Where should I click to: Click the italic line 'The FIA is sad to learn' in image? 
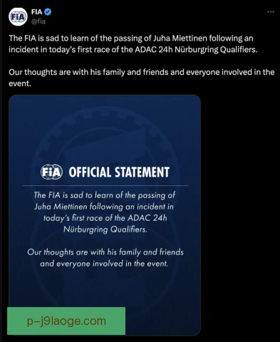click(105, 195)
